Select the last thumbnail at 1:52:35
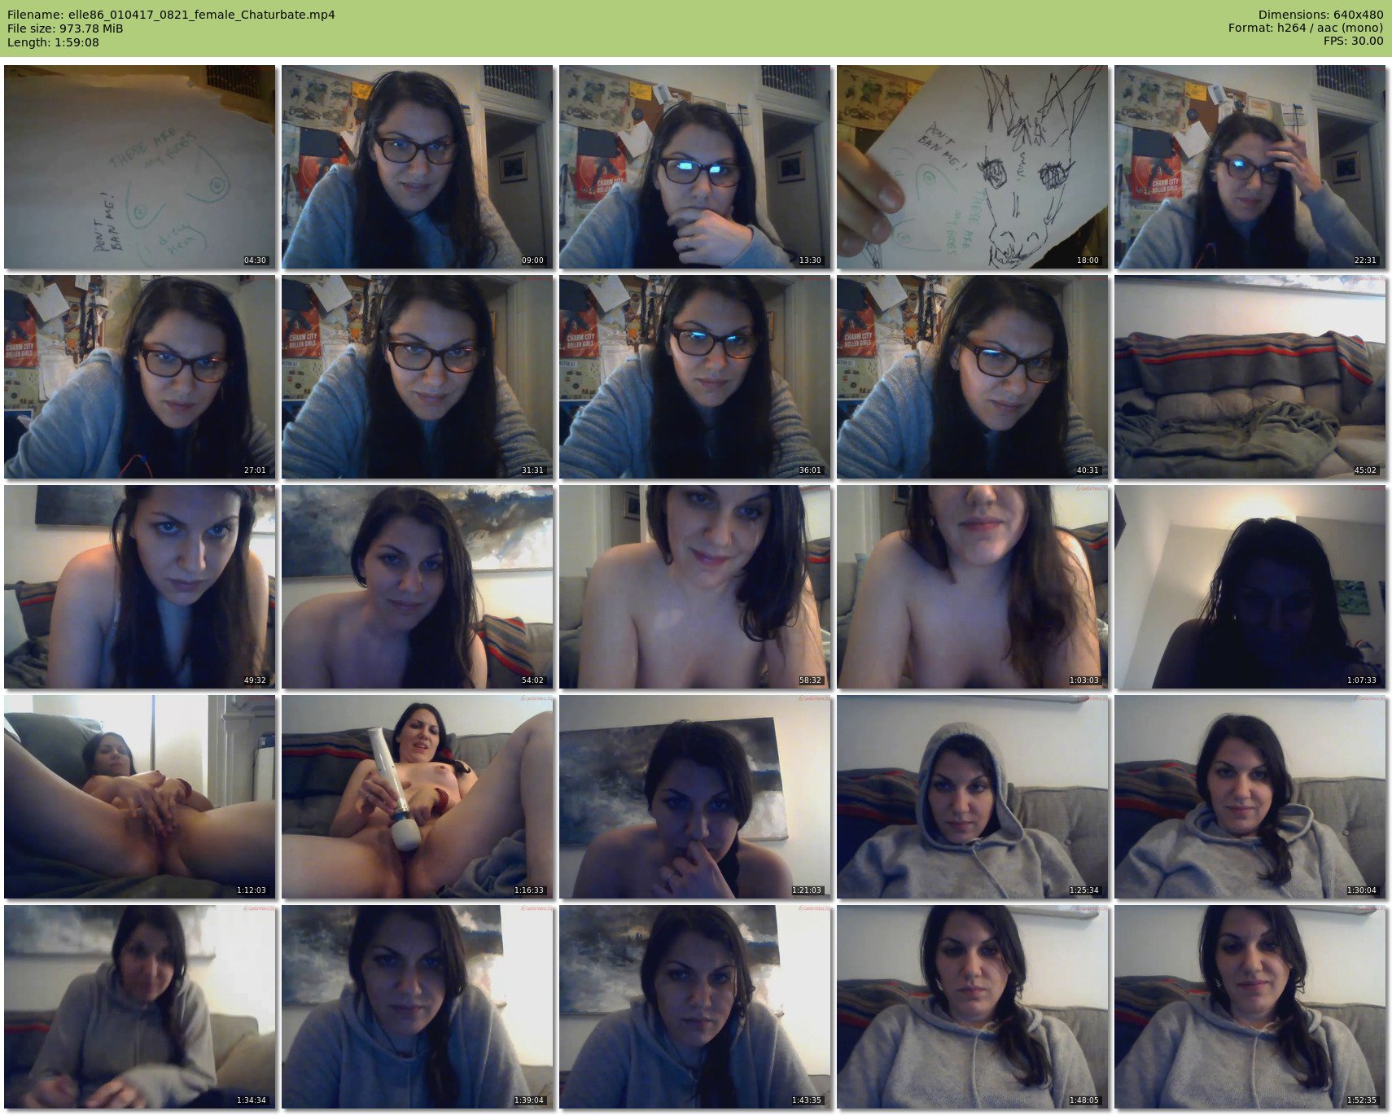The image size is (1392, 1115). point(1250,1007)
